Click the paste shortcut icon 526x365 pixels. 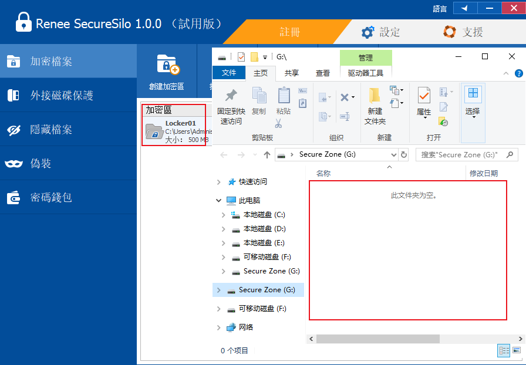pos(302,103)
